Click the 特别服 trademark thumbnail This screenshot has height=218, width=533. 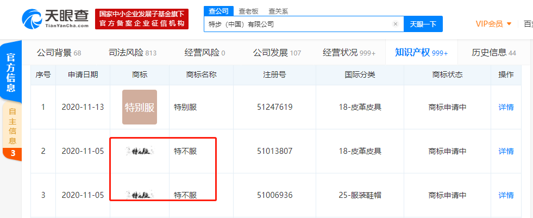(x=140, y=107)
